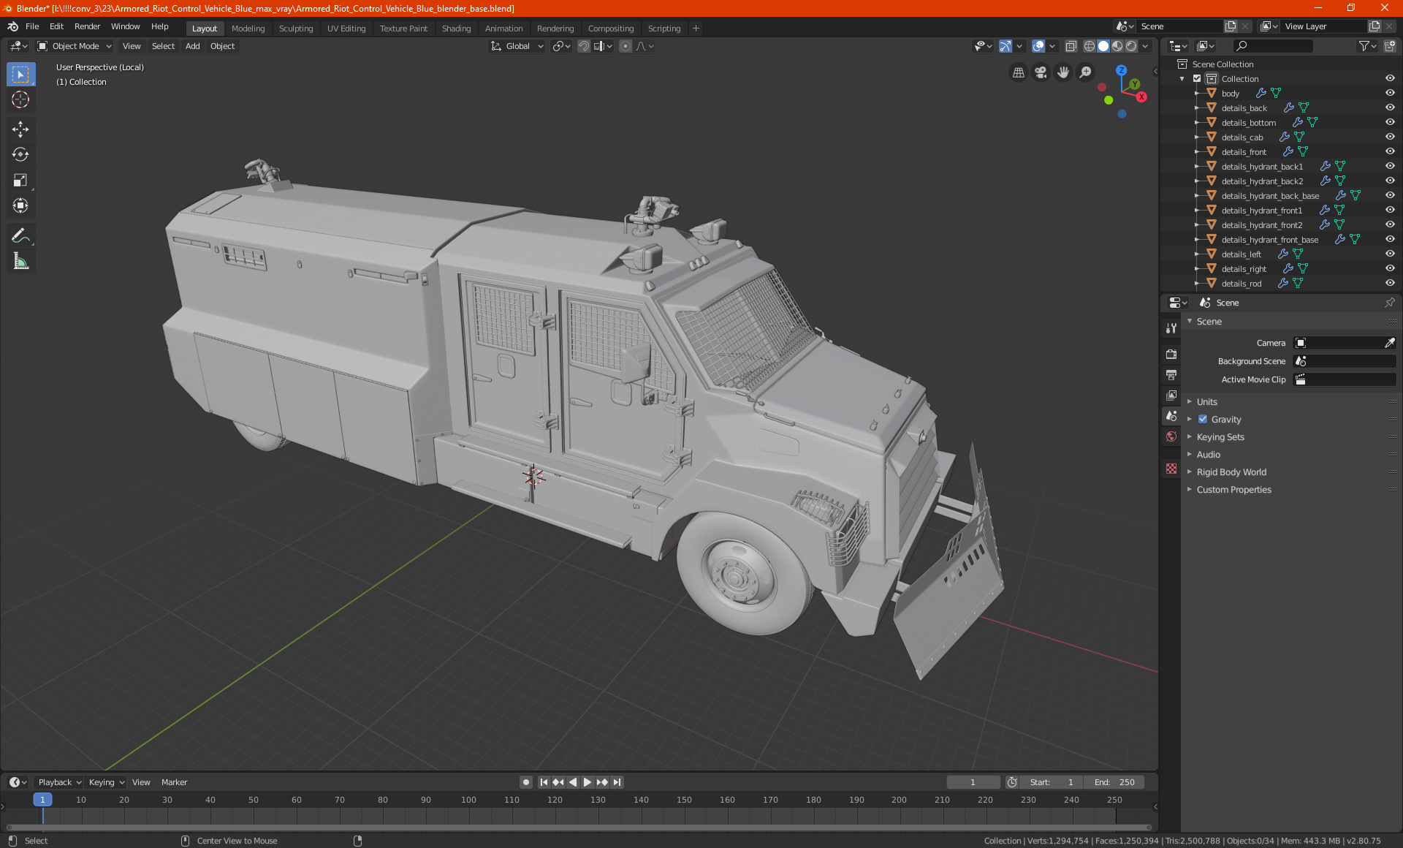The image size is (1403, 848).
Task: Toggle X-ray display in viewport header
Action: click(1071, 46)
